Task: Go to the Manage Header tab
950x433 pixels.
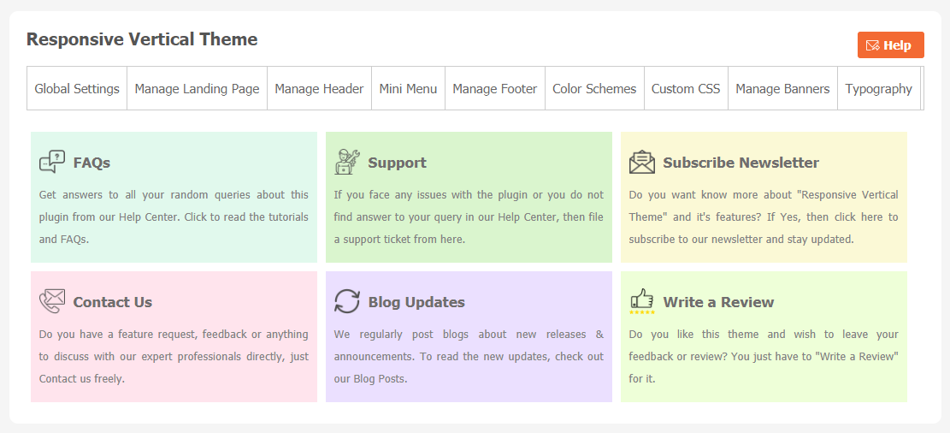Action: [319, 88]
